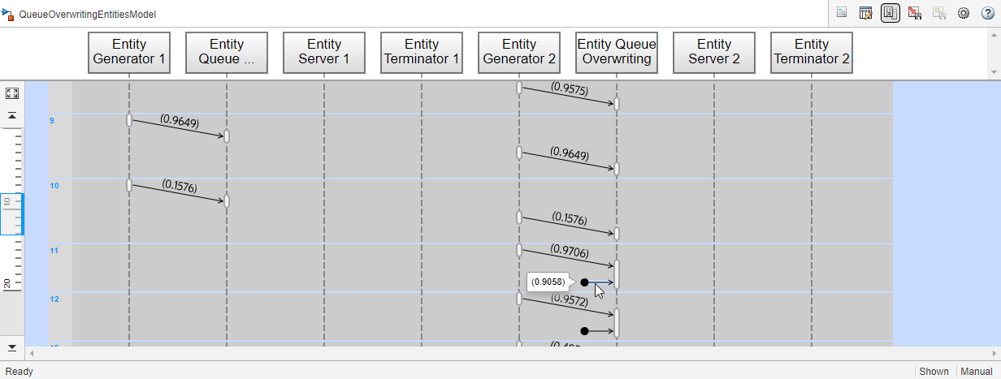The width and height of the screenshot is (1001, 379).
Task: Select the Entity Generator 1 lifeline header
Action: click(x=129, y=52)
